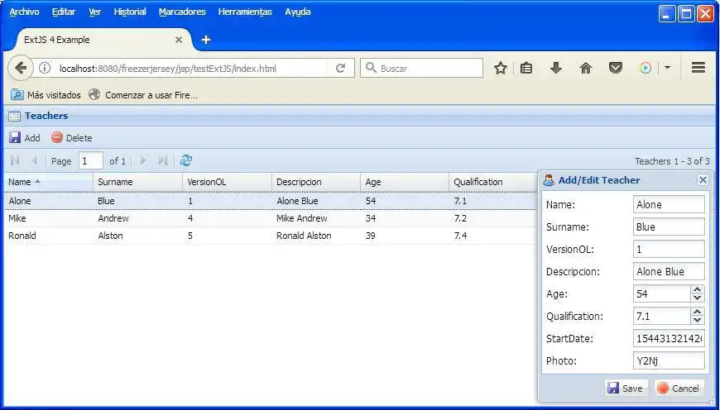The width and height of the screenshot is (720, 410).
Task: Close the Add/Edit Teacher dialog
Action: (x=703, y=179)
